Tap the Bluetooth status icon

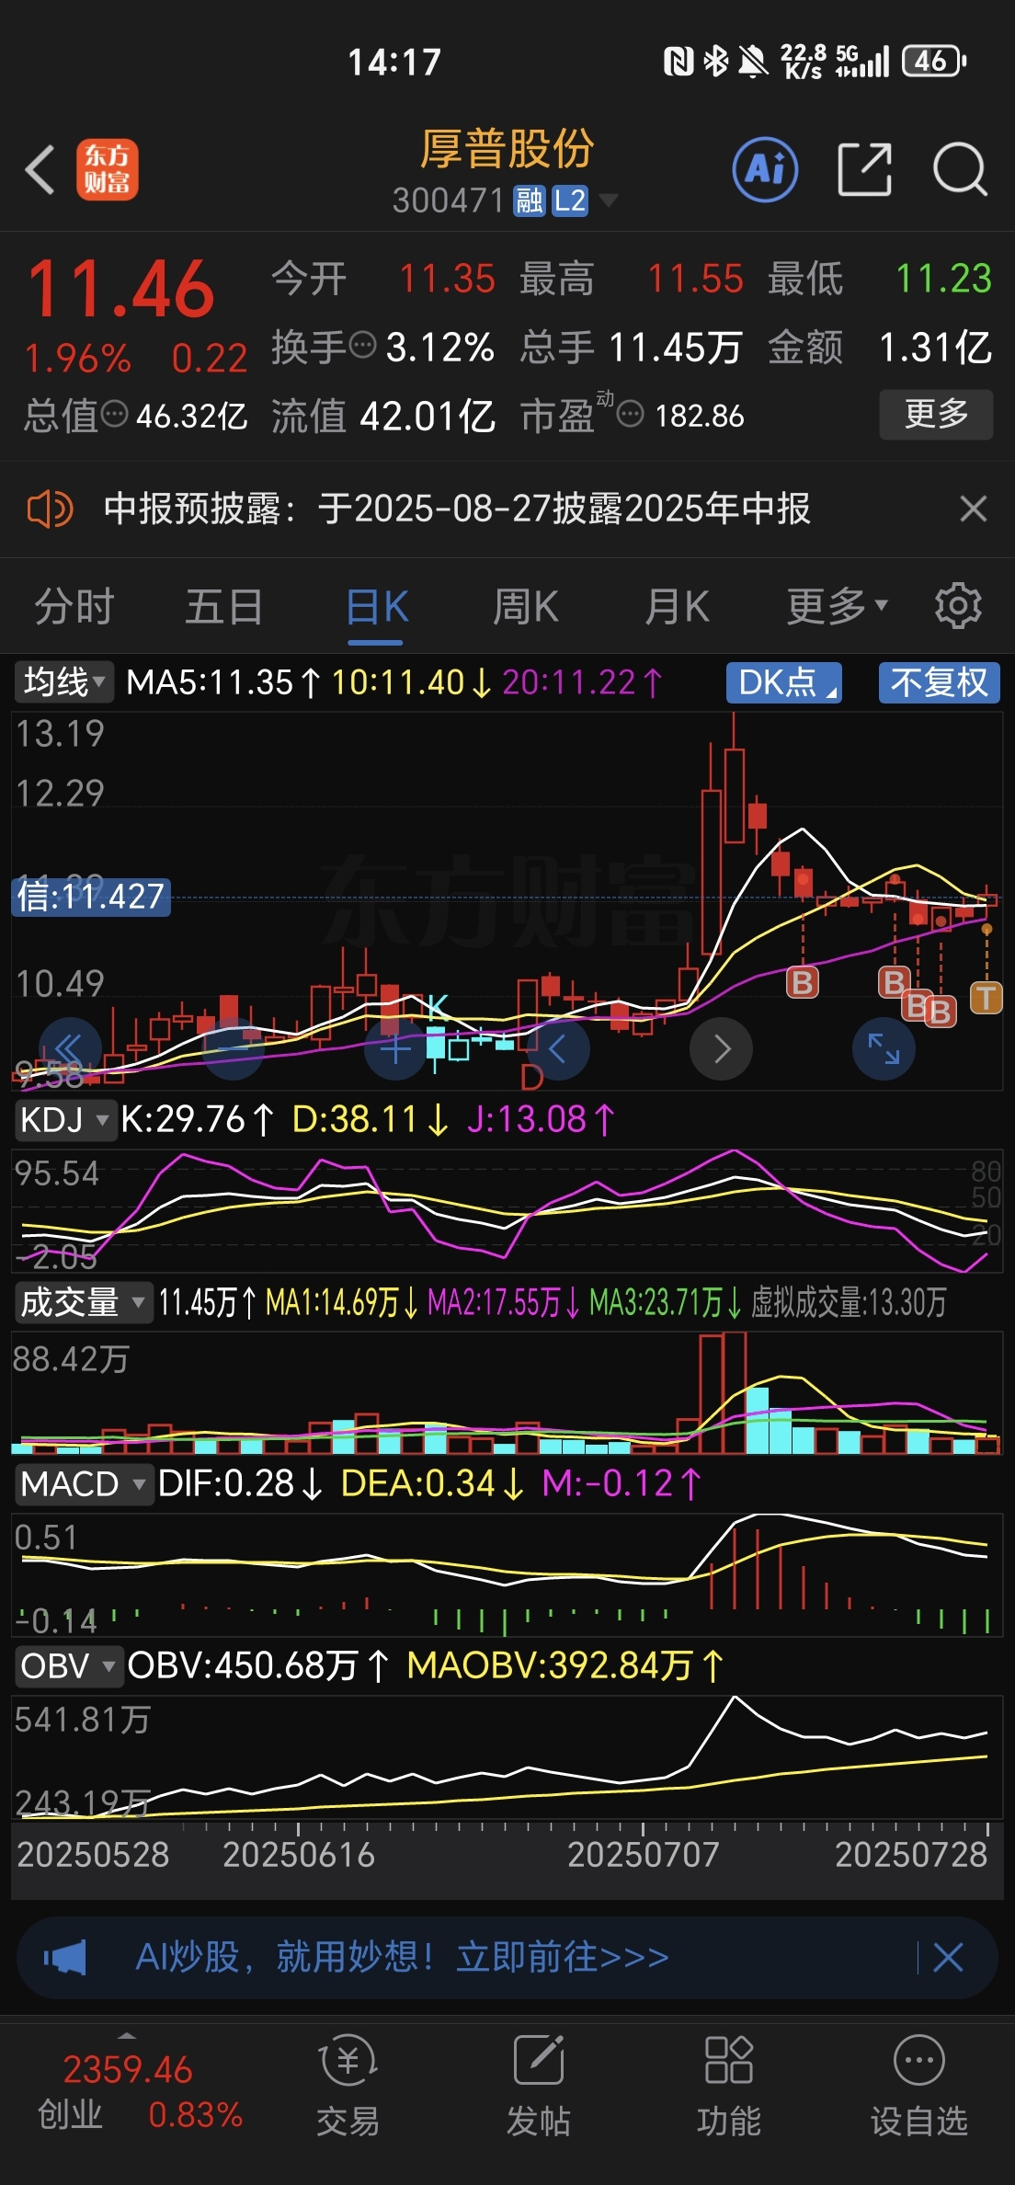point(715,61)
